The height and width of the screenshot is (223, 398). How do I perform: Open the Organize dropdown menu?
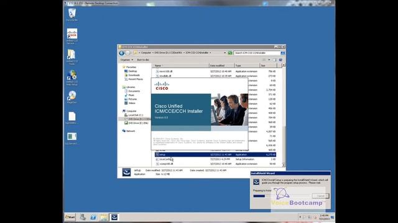127,59
